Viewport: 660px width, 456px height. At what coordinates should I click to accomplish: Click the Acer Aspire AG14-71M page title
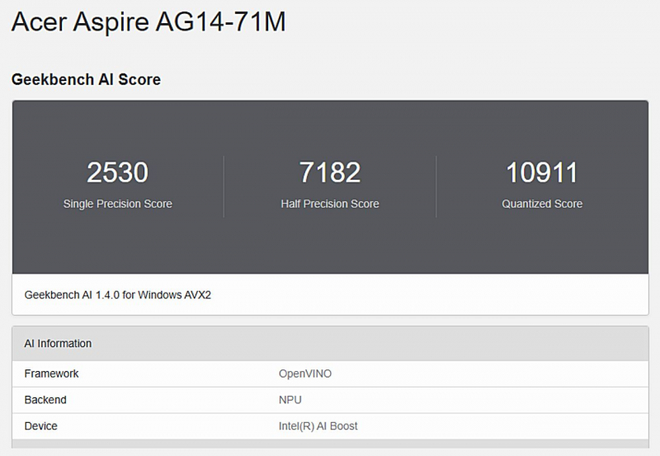148,22
